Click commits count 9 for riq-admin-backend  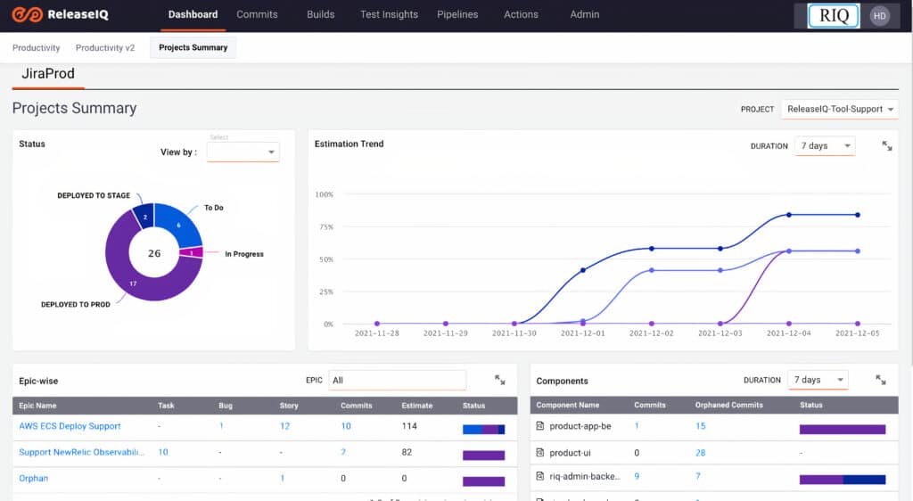click(x=637, y=476)
